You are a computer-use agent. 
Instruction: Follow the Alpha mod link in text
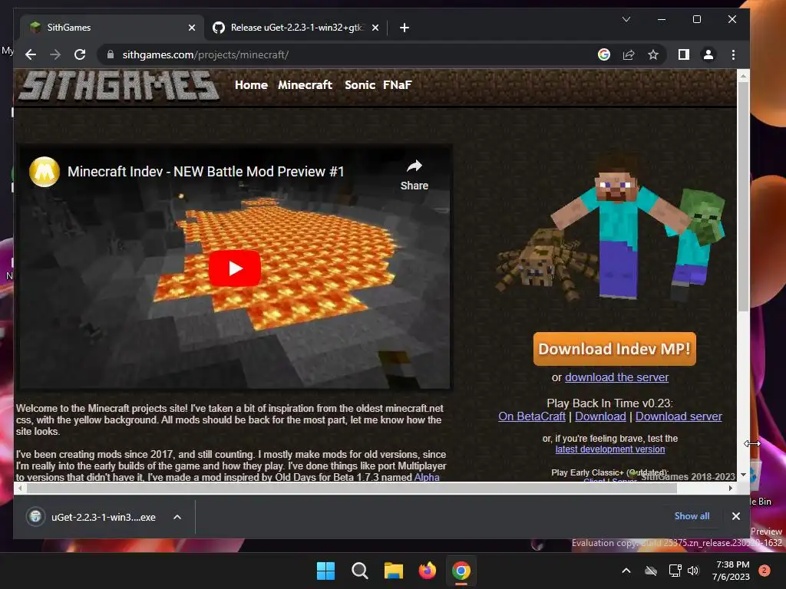coord(427,477)
